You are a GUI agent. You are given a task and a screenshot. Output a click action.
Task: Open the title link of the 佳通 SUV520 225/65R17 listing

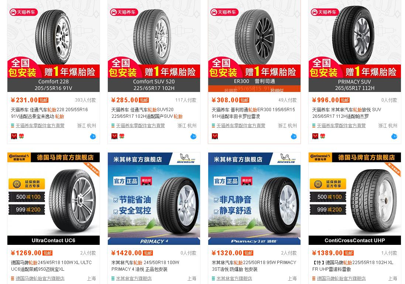[147, 113]
